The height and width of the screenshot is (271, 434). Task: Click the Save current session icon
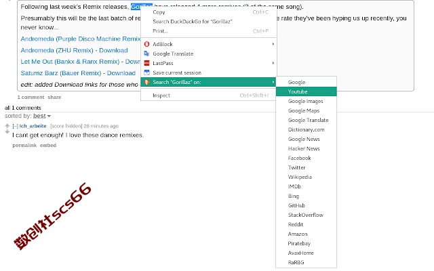click(146, 72)
